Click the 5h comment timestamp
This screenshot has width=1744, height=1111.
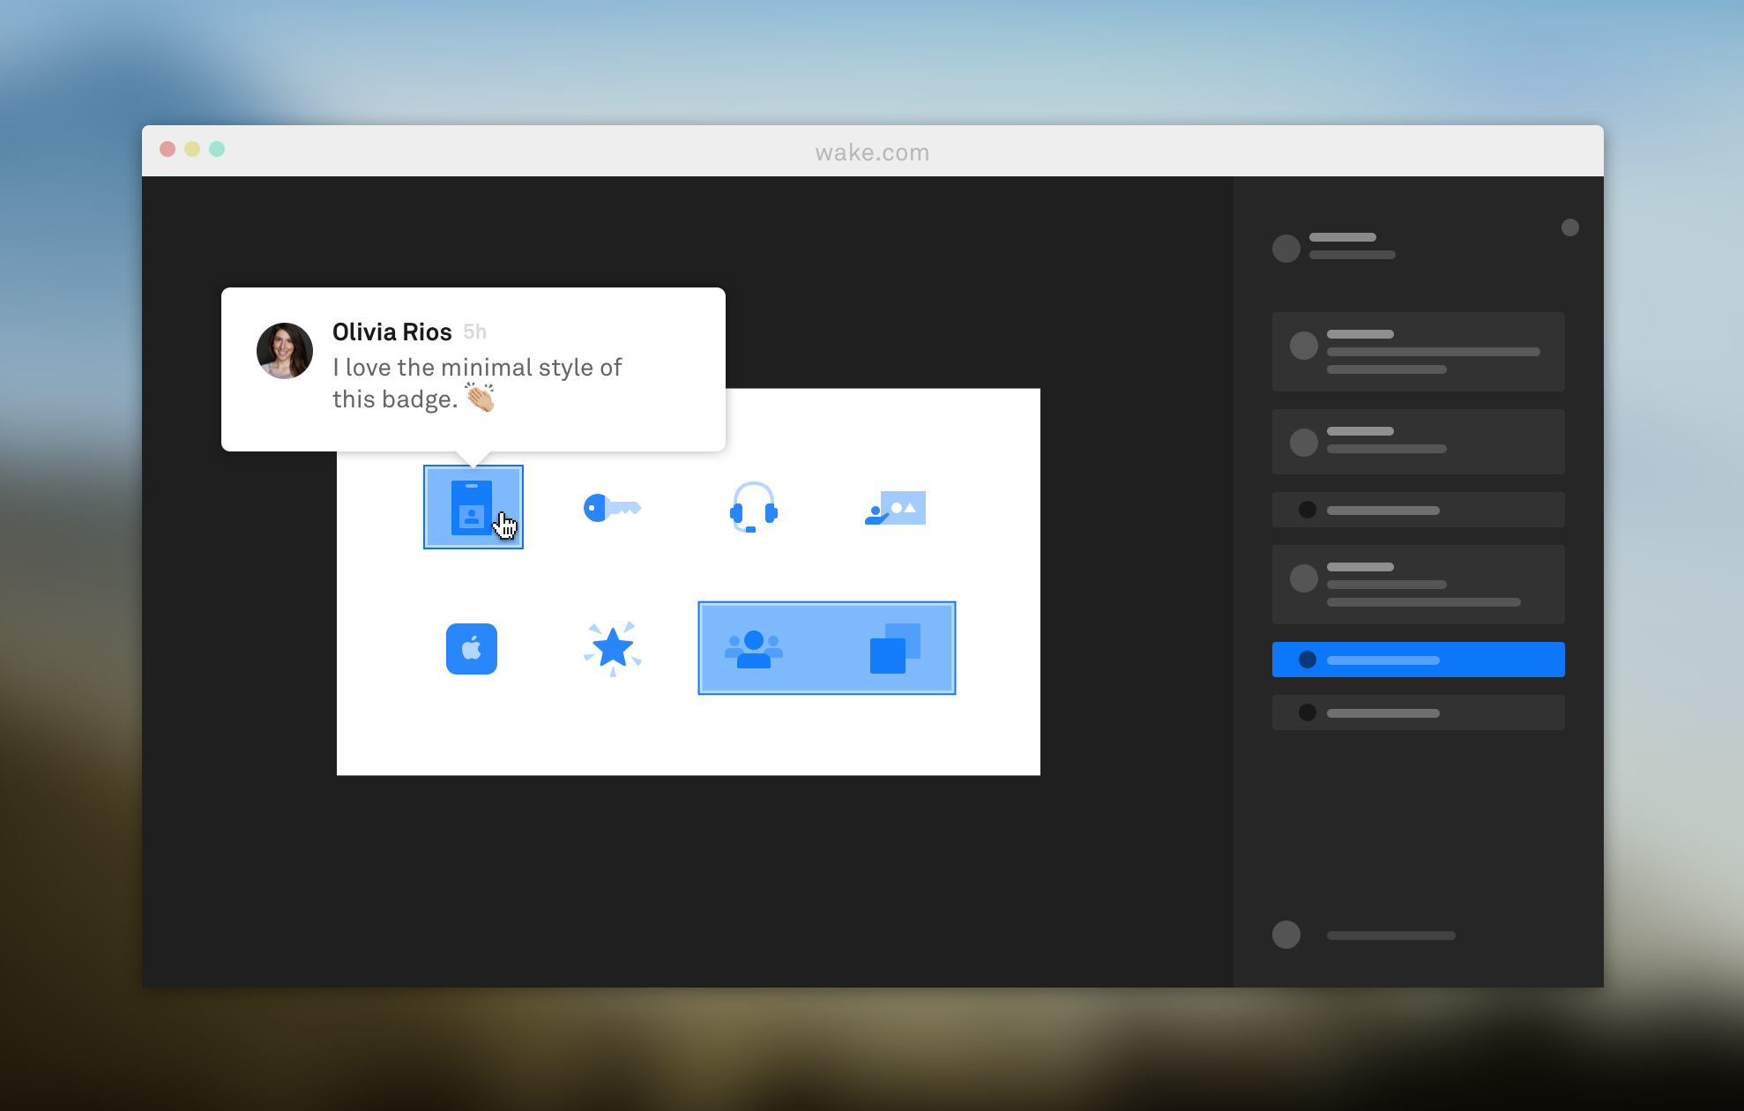475,332
